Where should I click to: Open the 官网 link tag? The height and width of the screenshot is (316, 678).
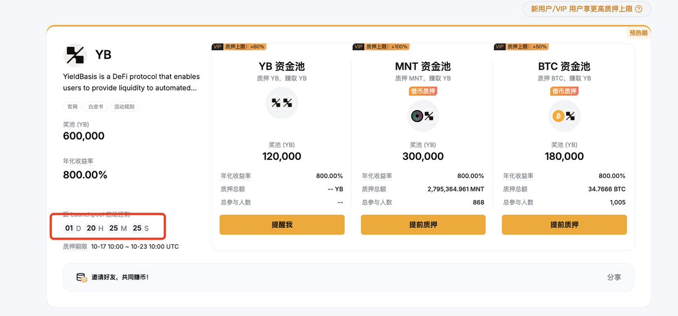[x=72, y=106]
